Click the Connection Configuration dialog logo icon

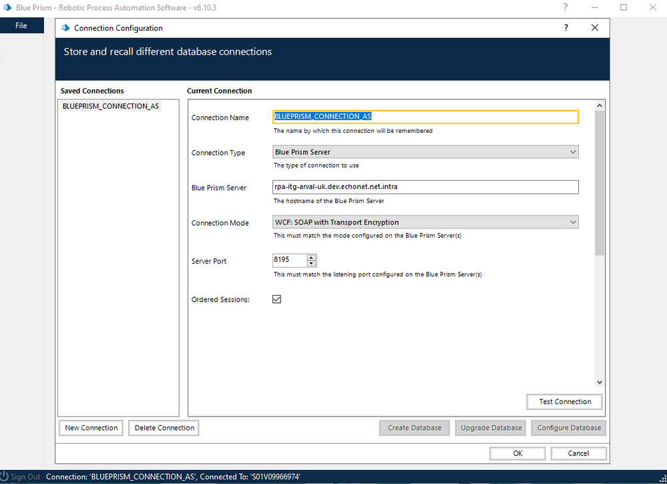click(x=65, y=27)
